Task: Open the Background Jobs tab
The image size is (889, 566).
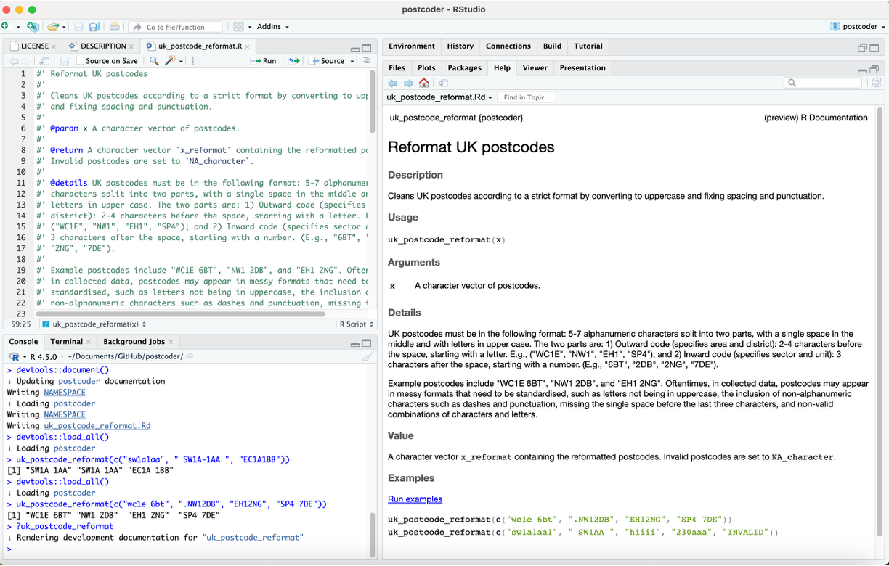Action: 134,341
